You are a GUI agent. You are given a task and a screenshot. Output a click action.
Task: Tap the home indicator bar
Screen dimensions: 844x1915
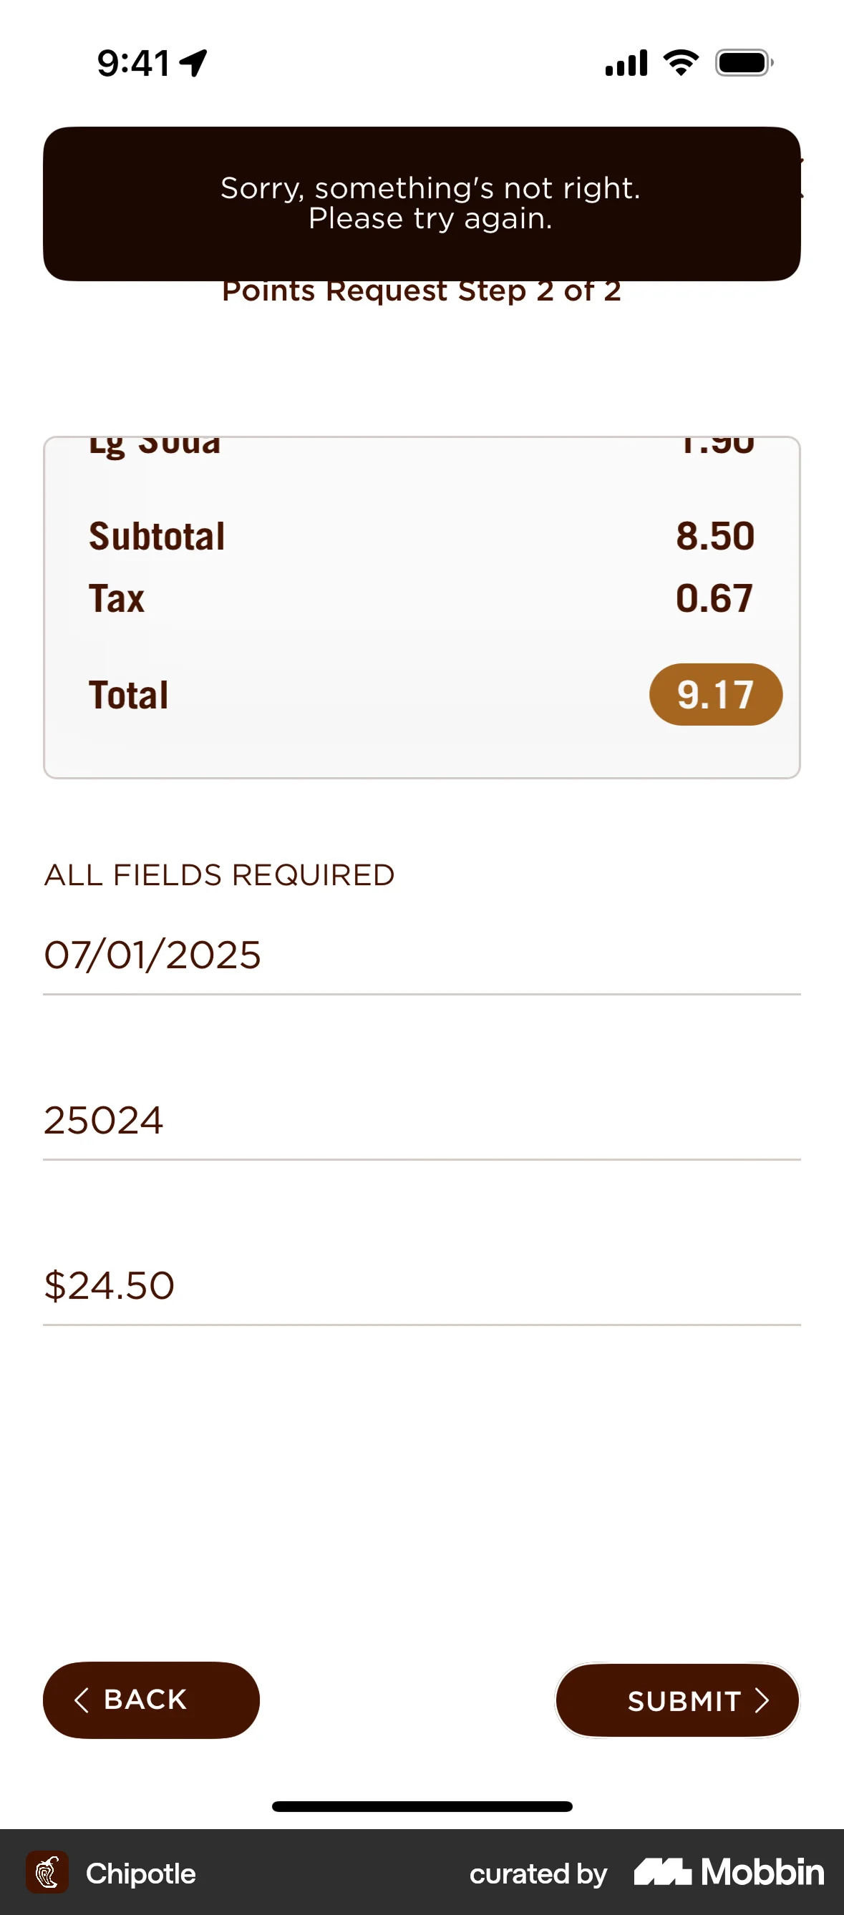pyautogui.click(x=422, y=1806)
